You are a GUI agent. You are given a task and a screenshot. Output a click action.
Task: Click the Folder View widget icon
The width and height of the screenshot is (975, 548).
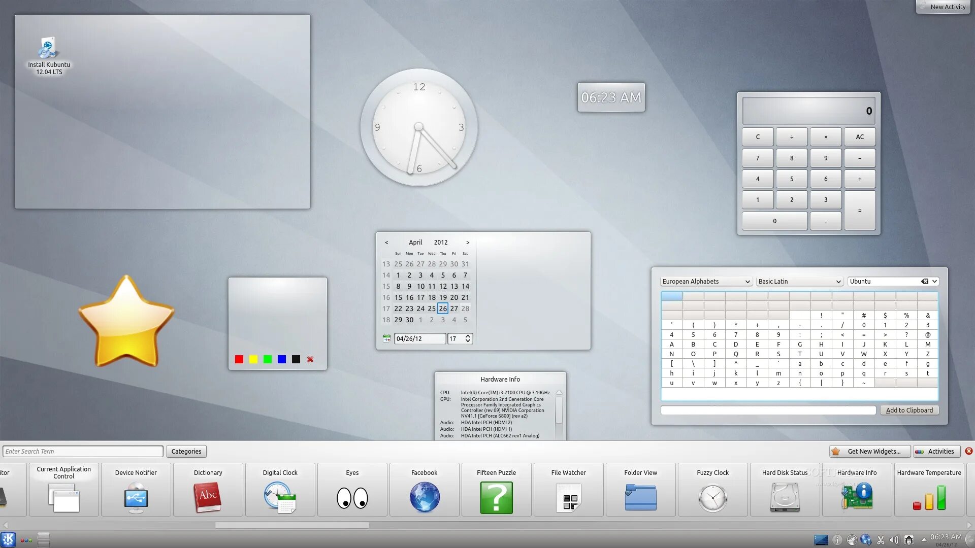(x=640, y=497)
